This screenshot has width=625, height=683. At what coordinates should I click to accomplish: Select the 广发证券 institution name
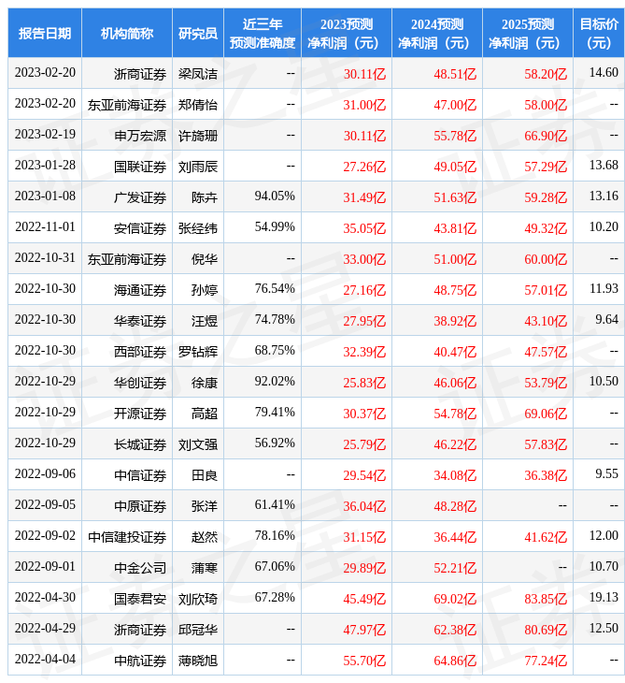140,197
